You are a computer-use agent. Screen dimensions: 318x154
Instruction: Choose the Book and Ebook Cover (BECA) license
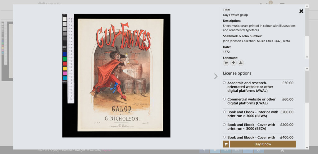(x=225, y=125)
